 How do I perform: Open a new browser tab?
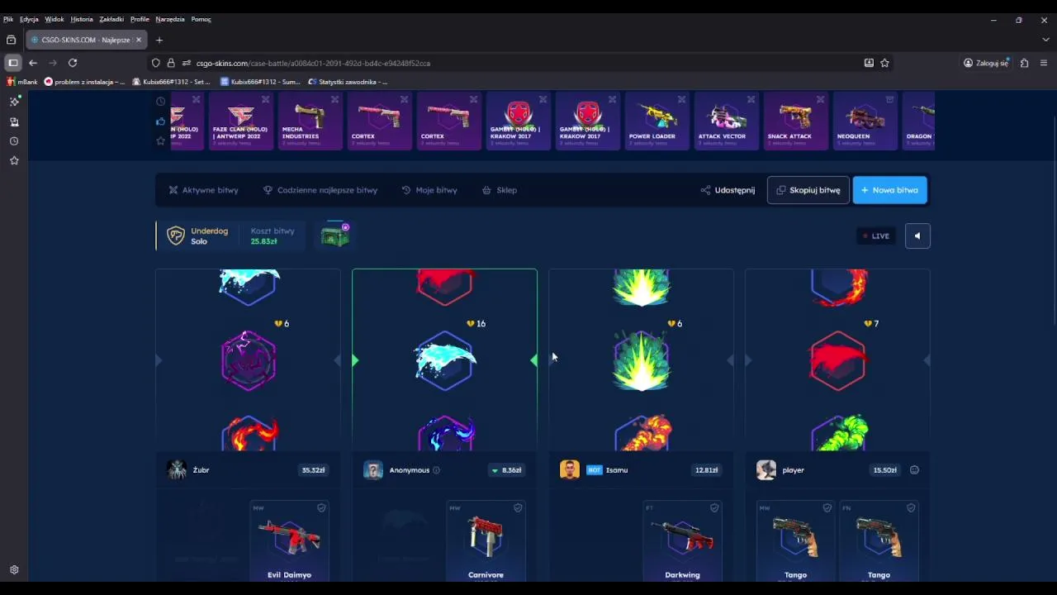click(x=159, y=40)
